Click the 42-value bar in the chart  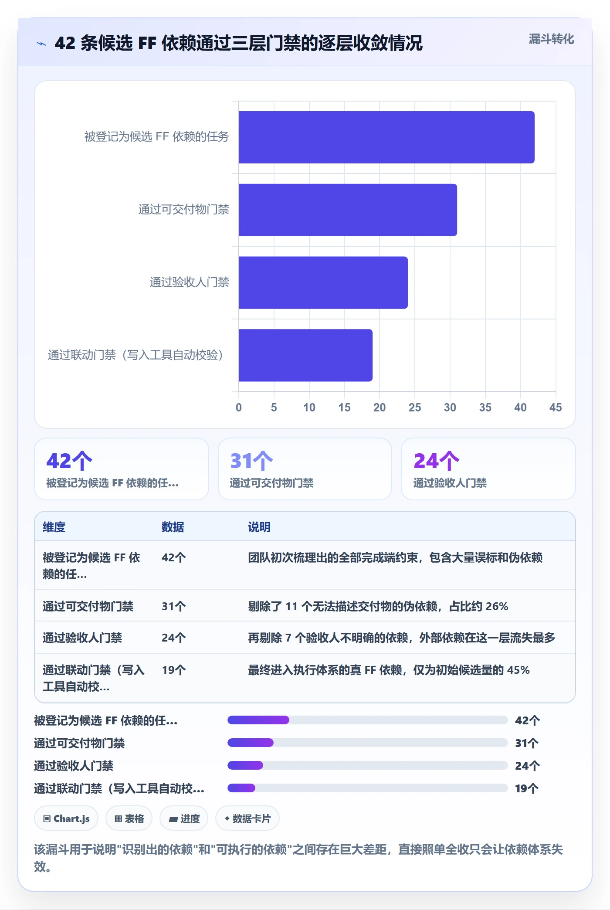(x=386, y=137)
